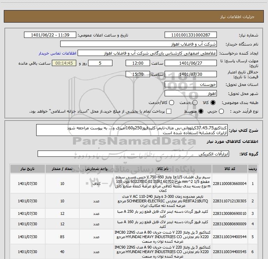
Task: Click the remaining days field showing 5
Action: [x=100, y=63]
